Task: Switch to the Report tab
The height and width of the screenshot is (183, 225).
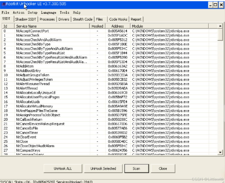Action: 136,19
